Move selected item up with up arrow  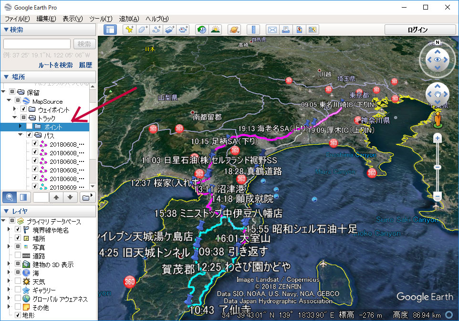coord(56,197)
